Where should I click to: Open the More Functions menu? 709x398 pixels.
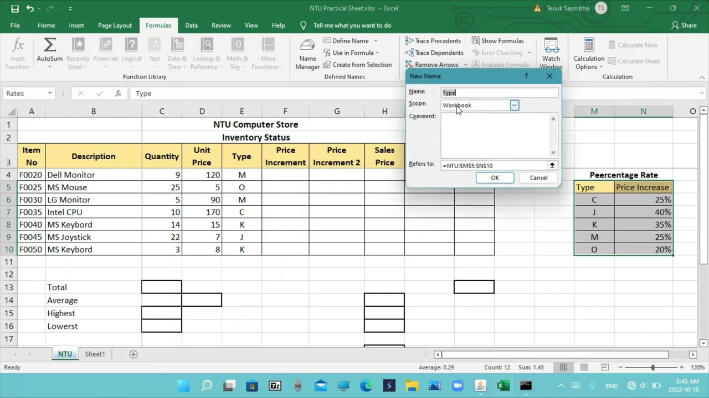268,54
